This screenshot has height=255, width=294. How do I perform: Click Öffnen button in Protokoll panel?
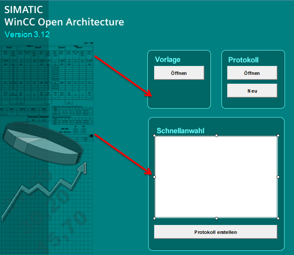pyautogui.click(x=252, y=73)
